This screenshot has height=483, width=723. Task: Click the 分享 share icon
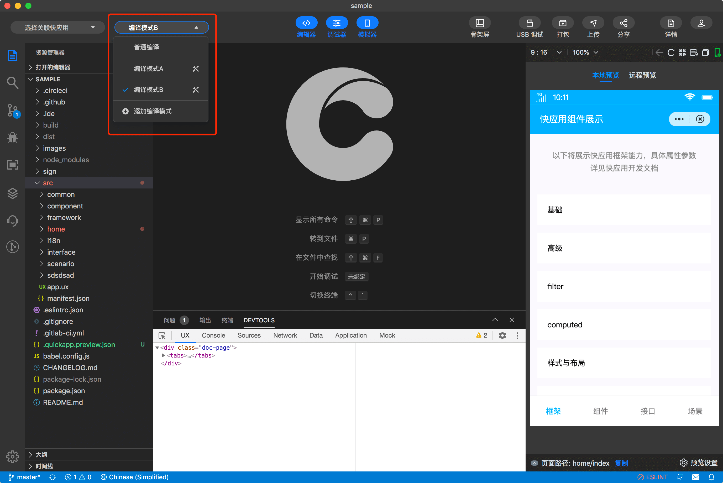(624, 27)
